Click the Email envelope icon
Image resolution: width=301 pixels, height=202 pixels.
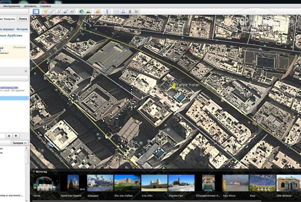click(x=116, y=11)
